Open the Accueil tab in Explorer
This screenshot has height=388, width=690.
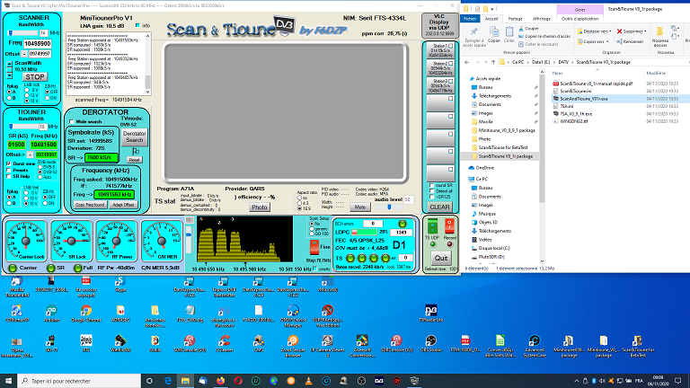[x=491, y=19]
